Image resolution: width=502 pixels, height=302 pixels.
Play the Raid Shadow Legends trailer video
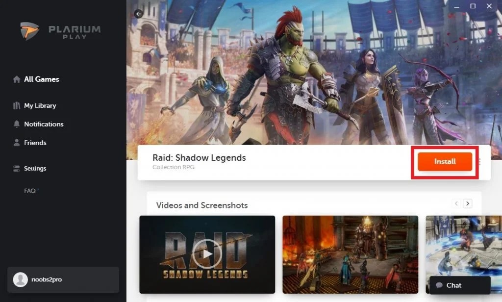click(x=207, y=254)
